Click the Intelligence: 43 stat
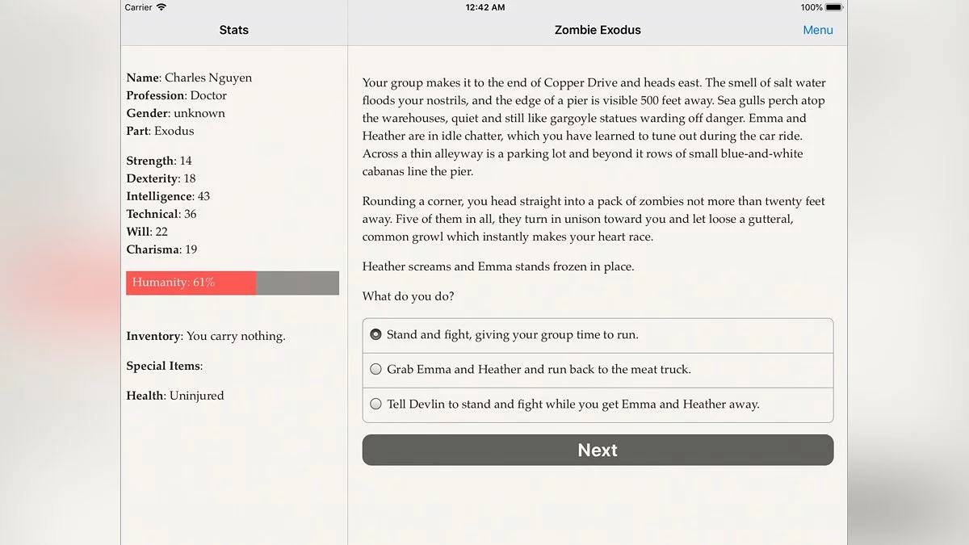Viewport: 969px width, 545px height. click(x=168, y=196)
